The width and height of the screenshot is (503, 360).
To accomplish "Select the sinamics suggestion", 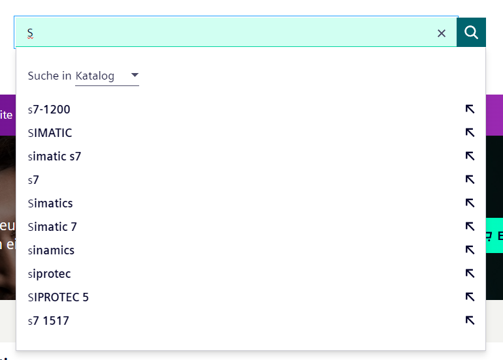I will [x=52, y=250].
